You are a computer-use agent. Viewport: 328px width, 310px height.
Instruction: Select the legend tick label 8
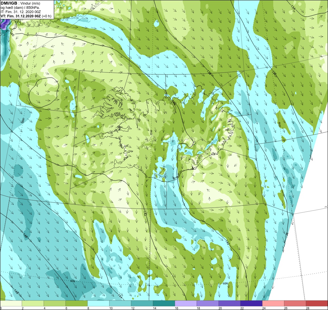coord(88,308)
